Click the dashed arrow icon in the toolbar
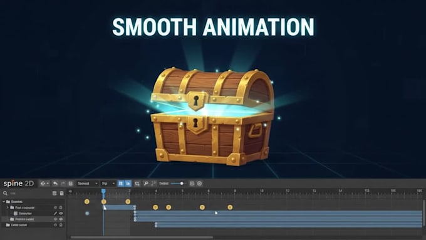 coord(153,184)
